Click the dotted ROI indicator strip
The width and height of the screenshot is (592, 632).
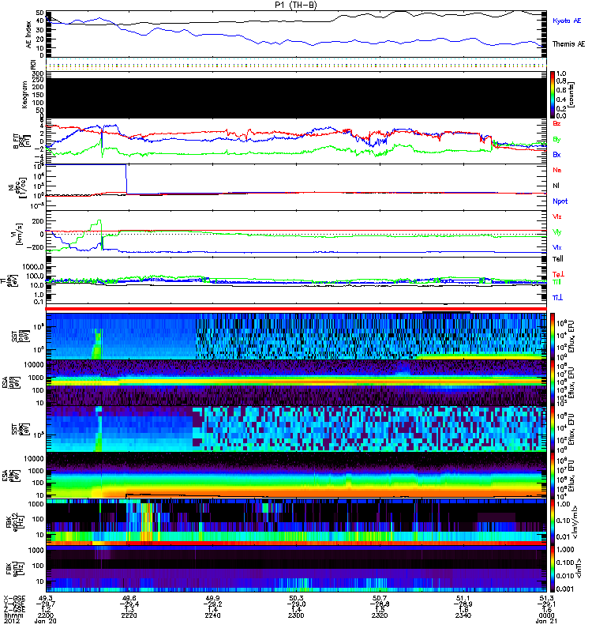(x=296, y=65)
